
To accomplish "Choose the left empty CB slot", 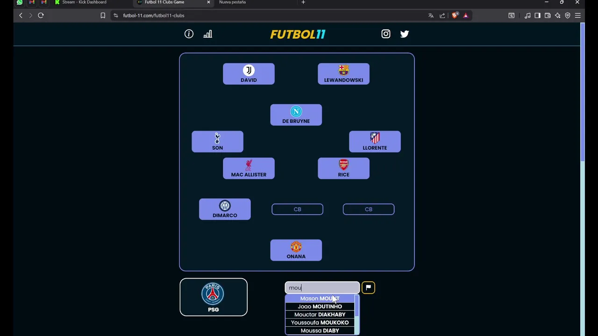I will pyautogui.click(x=297, y=209).
